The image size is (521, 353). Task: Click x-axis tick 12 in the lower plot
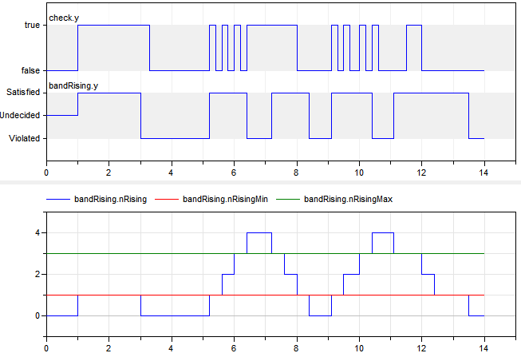click(x=421, y=347)
